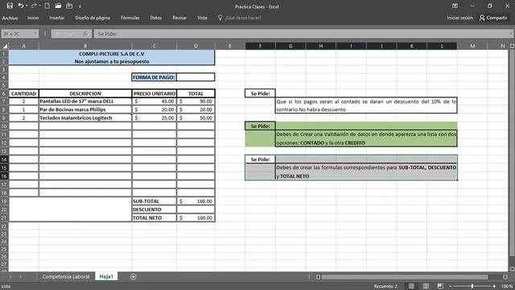515x290 pixels.
Task: Click the SUB-TOTAL label cell
Action: coord(154,201)
